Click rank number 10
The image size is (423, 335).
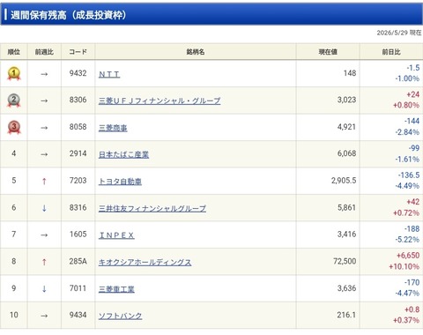pyautogui.click(x=14, y=315)
